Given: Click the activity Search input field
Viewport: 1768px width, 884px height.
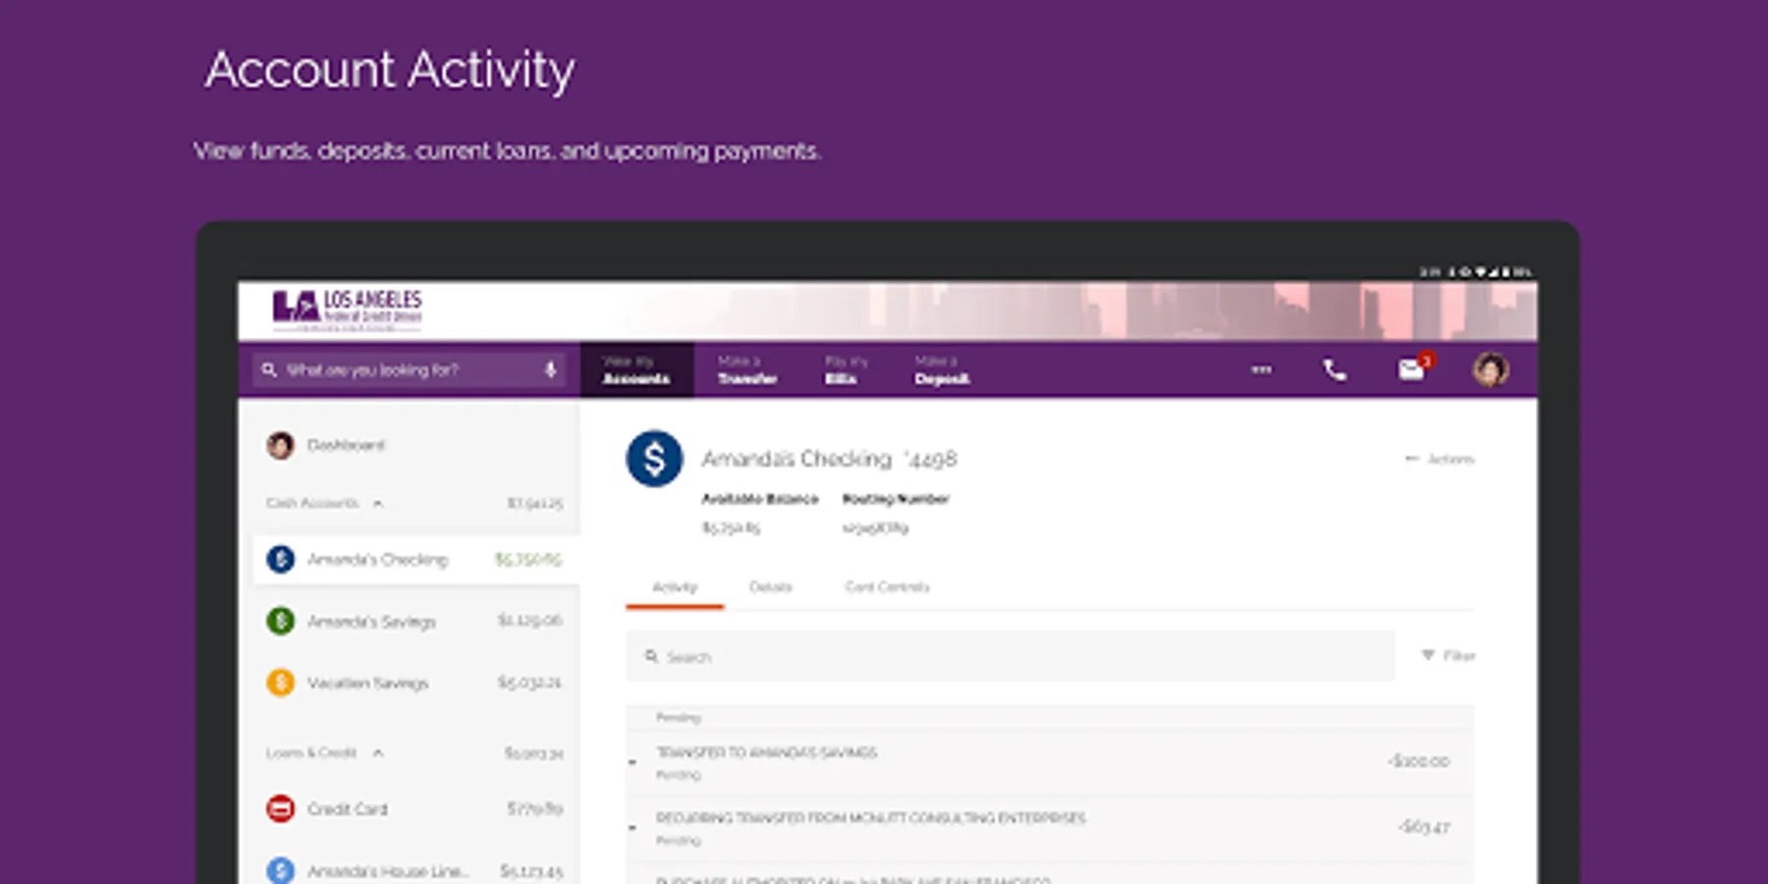Looking at the screenshot, I should 1010,656.
